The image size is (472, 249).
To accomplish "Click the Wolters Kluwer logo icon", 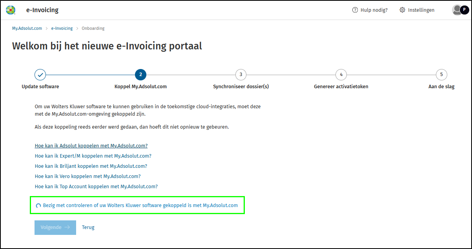I will click(x=11, y=10).
